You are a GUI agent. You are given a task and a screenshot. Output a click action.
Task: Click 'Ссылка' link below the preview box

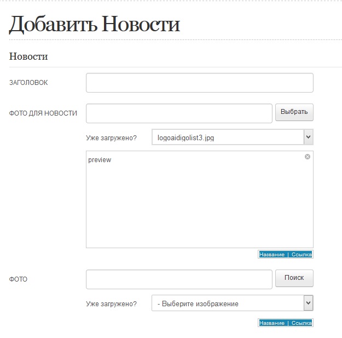pyautogui.click(x=301, y=255)
